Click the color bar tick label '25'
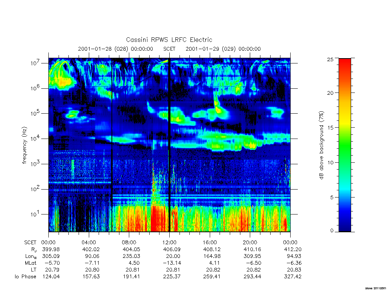Image resolution: width=387 pixels, height=290 pixels. coord(330,59)
